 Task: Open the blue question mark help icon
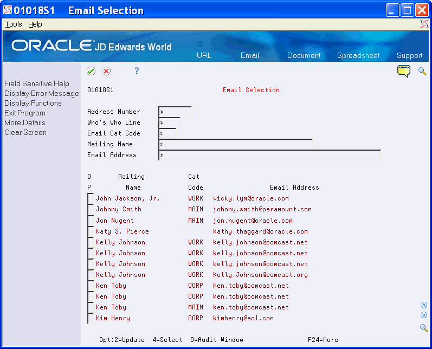point(137,71)
